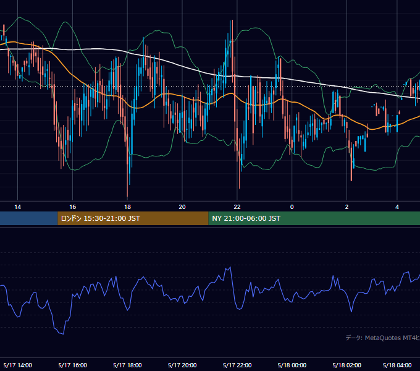Click the 5/17 16:00 time label
The height and width of the screenshot is (371, 420).
(x=73, y=365)
